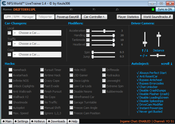Screen dimensions: 175x124
Task: Open UPM / RPM - Manager
Action: click(x=20, y=17)
